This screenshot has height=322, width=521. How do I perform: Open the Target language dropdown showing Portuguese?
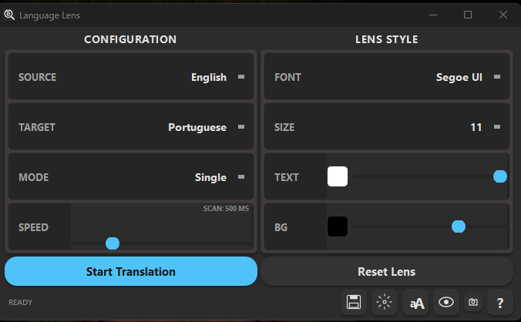tap(131, 127)
